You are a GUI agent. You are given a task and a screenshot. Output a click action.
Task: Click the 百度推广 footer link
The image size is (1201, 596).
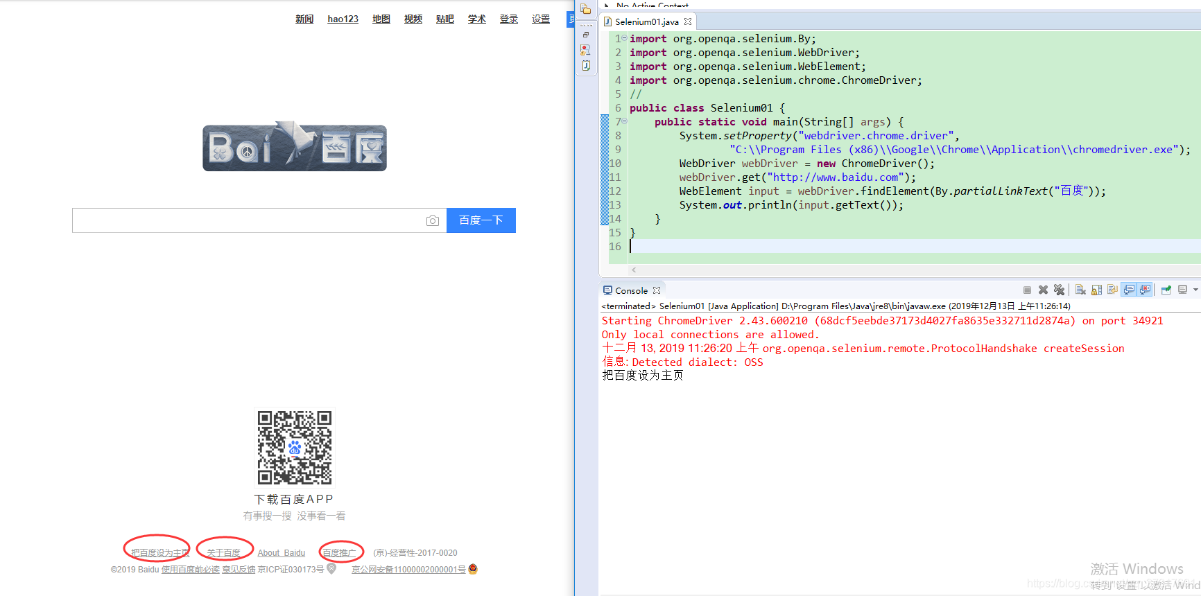tap(339, 553)
